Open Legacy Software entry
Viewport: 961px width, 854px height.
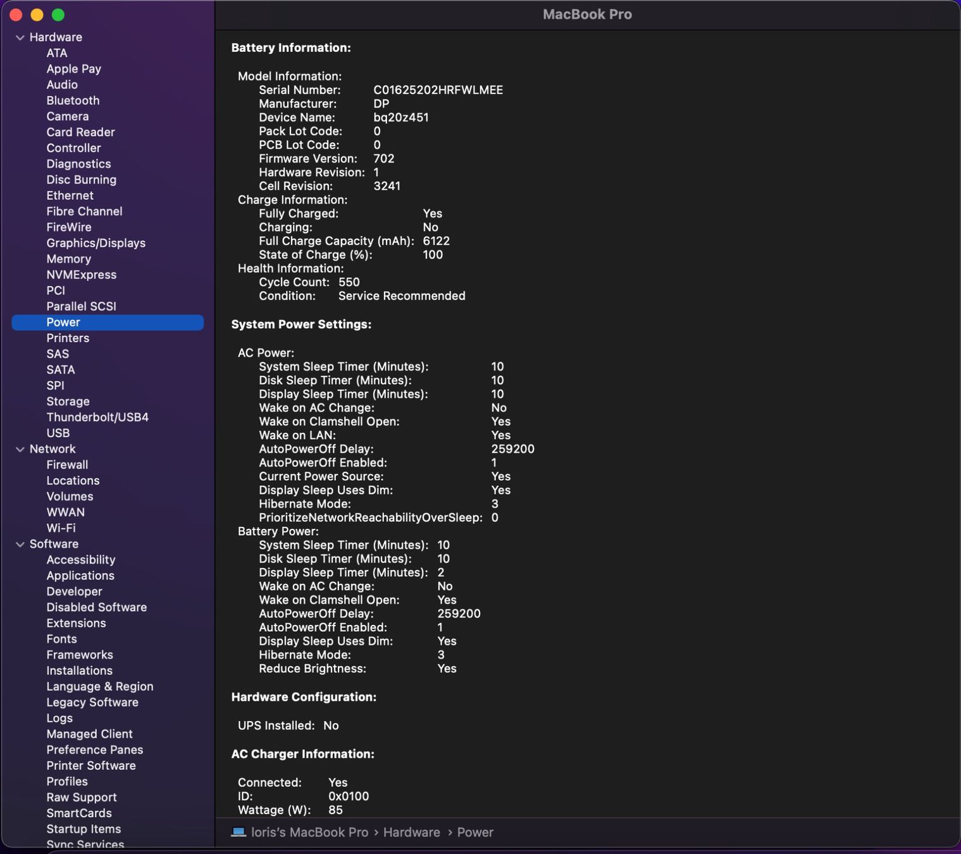92,702
